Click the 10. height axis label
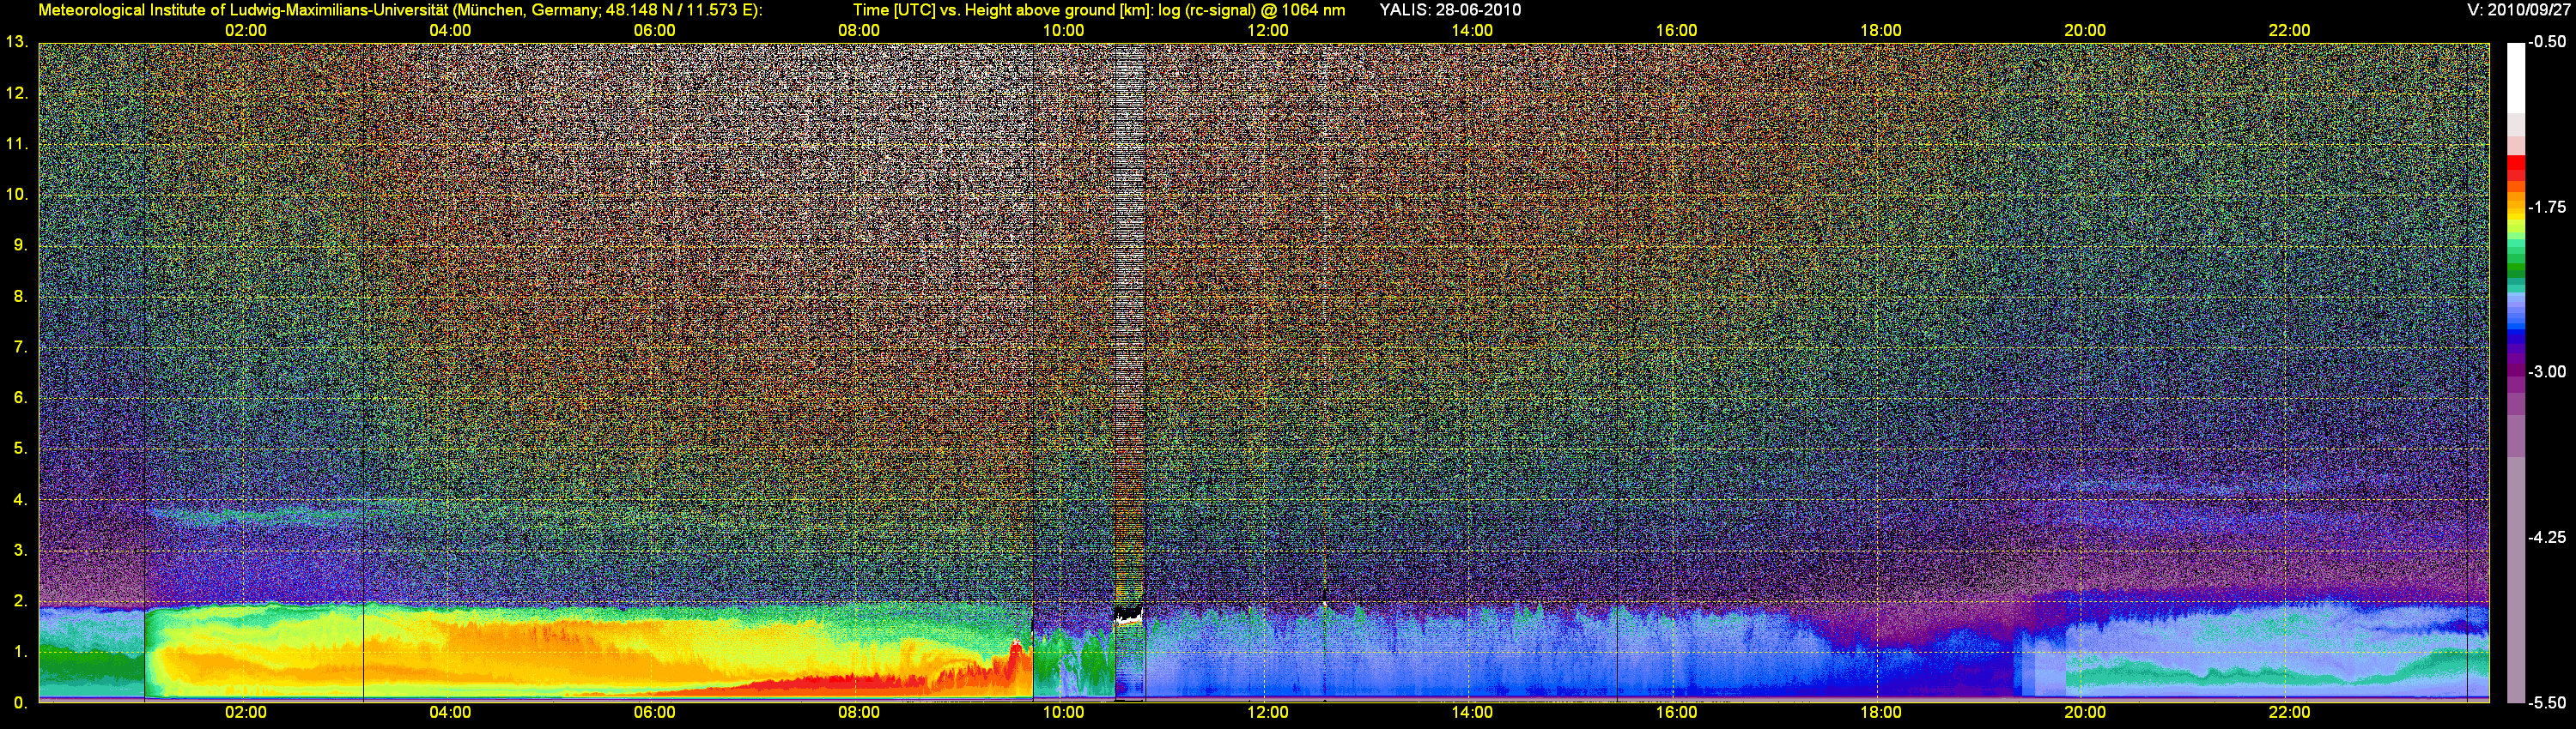 coord(17,194)
